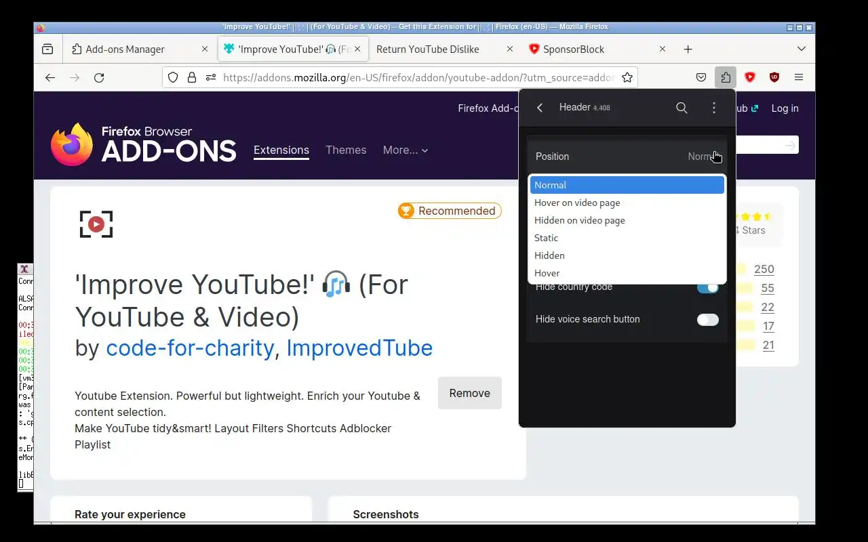The height and width of the screenshot is (542, 868).
Task: Go back in the Header extension panel
Action: [540, 108]
